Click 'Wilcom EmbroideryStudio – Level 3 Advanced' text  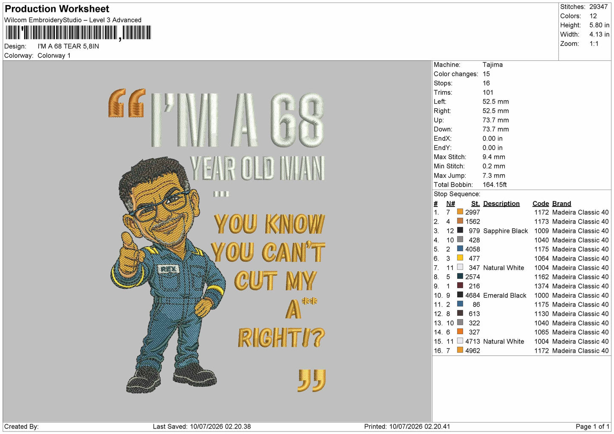(73, 20)
